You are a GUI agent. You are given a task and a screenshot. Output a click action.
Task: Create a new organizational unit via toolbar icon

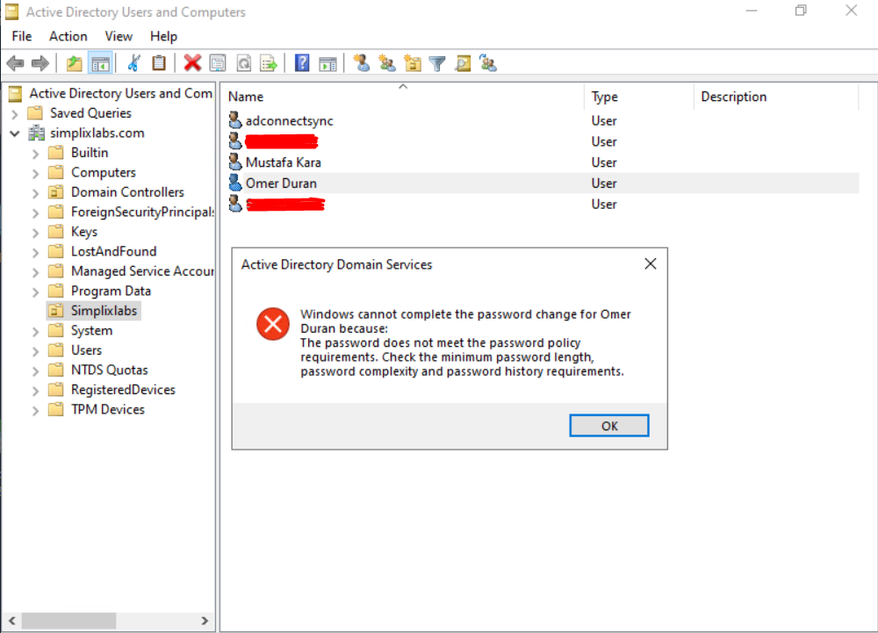click(x=413, y=63)
